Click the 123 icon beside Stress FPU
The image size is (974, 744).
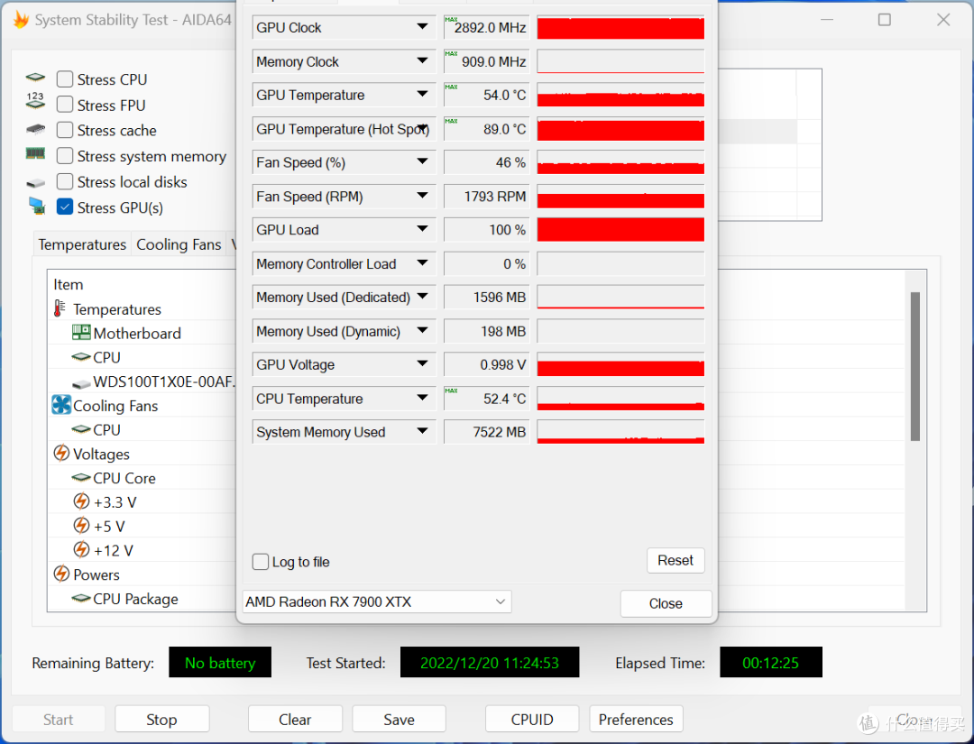[35, 101]
